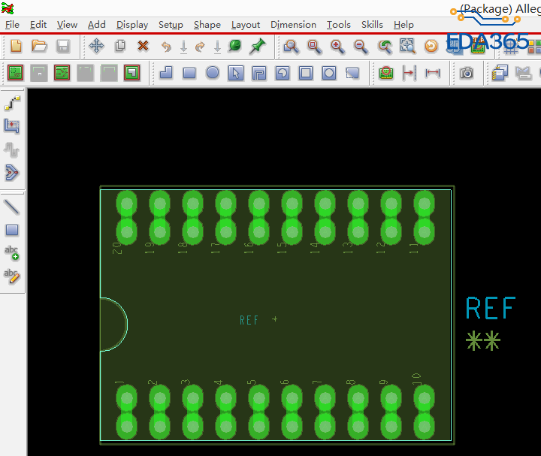Click the Redo arrow icon

click(x=200, y=47)
